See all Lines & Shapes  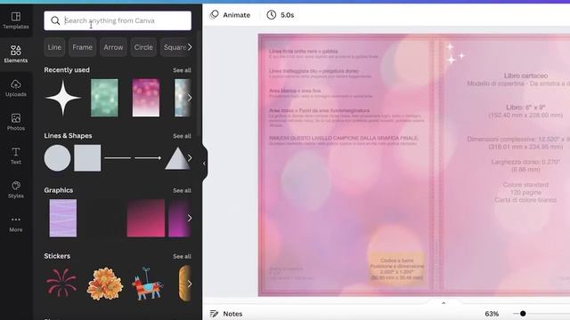pyautogui.click(x=182, y=136)
